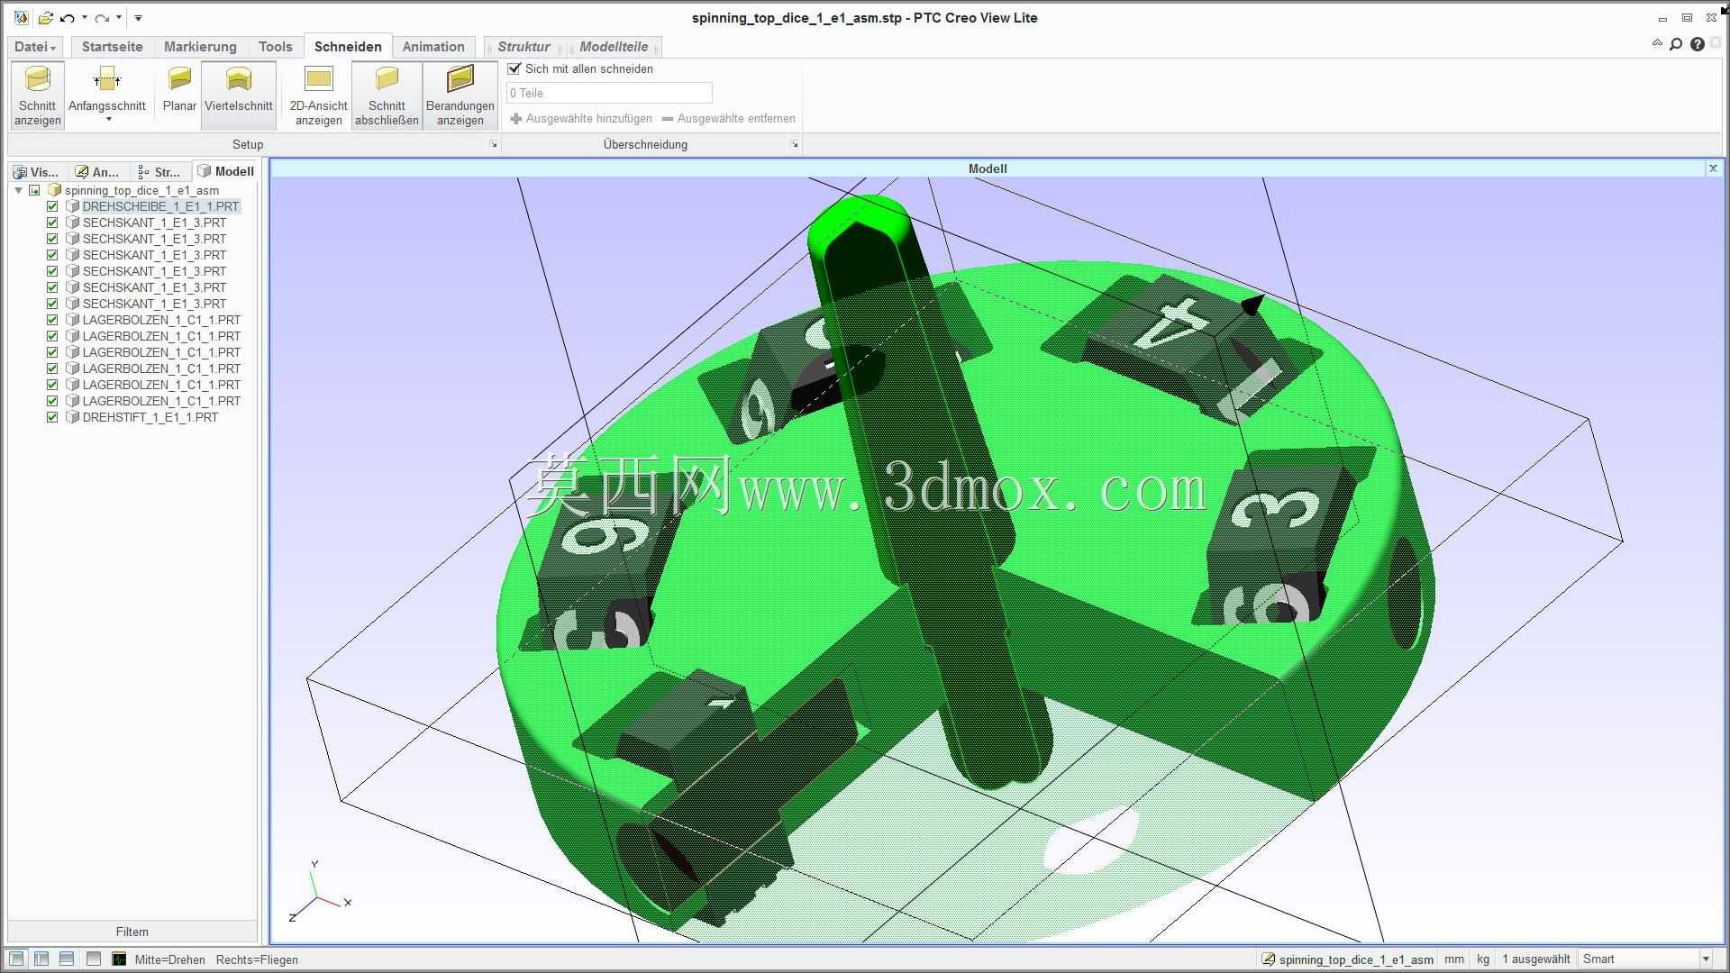Toggle Berandungen anzeigen in the ribbon

coord(460,95)
